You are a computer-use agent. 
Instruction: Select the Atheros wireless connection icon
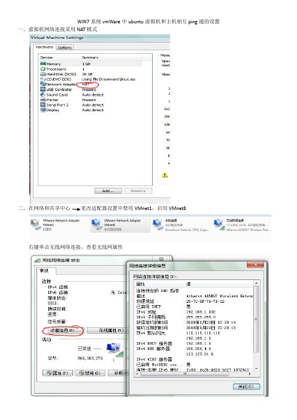coord(219,225)
